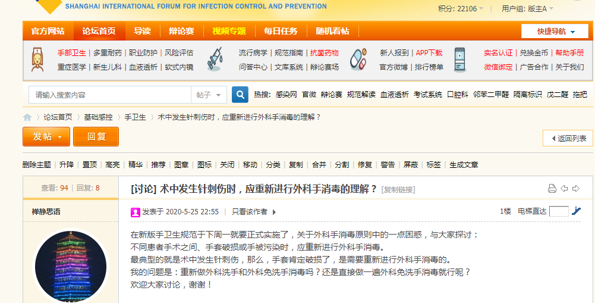Viewport: 595px width, 303px height.
Task: Click 实名认证 link
Action: coord(498,53)
